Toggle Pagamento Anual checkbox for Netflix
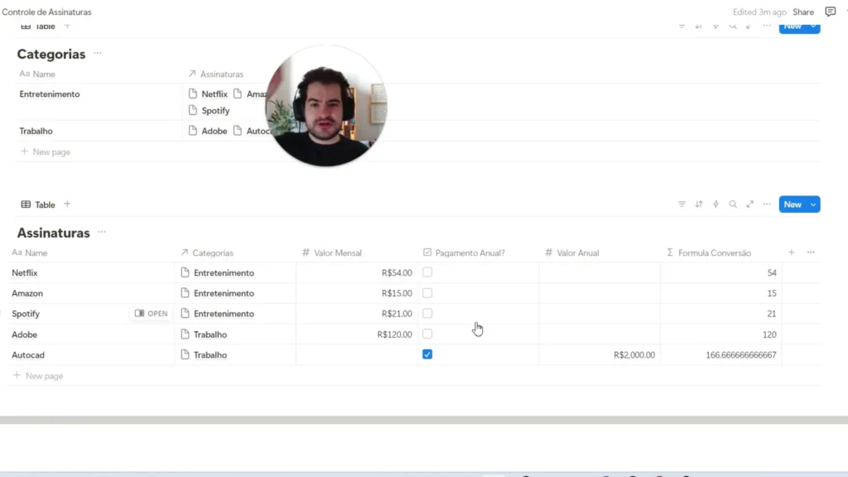 pos(427,272)
